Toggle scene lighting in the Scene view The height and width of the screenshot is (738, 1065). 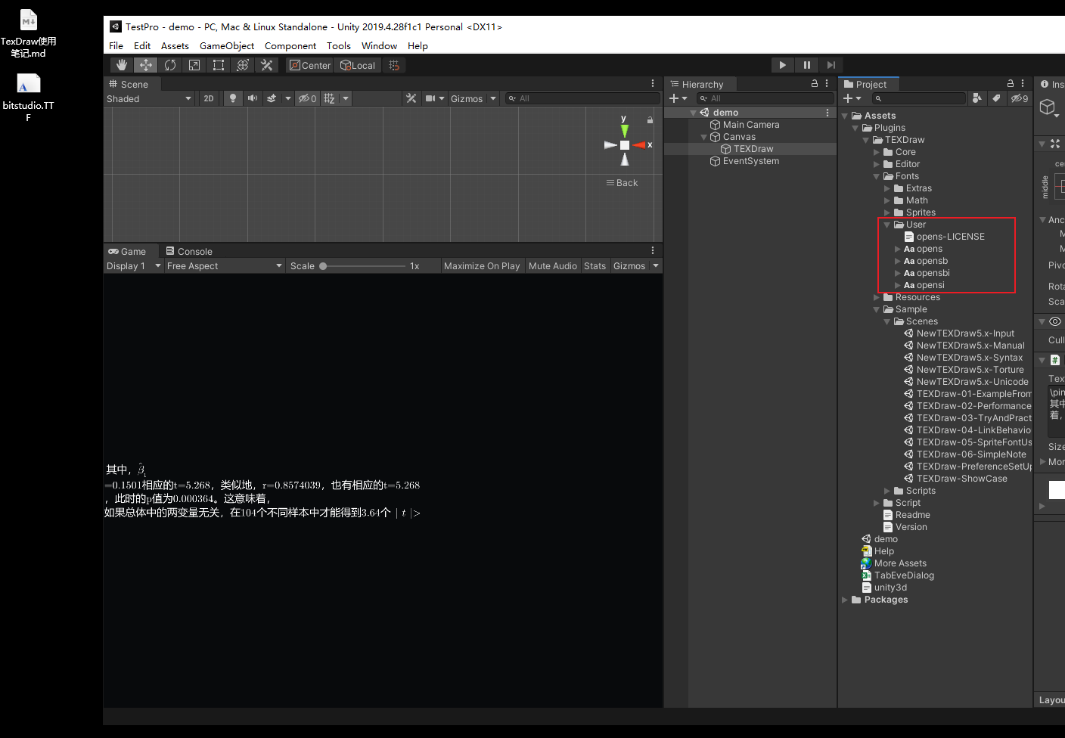click(x=232, y=98)
